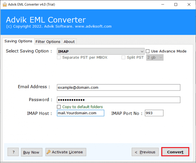Open the Saving Options tab

coord(18,41)
